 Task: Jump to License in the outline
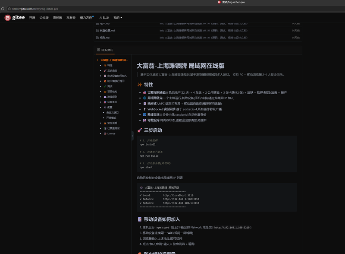(x=111, y=133)
